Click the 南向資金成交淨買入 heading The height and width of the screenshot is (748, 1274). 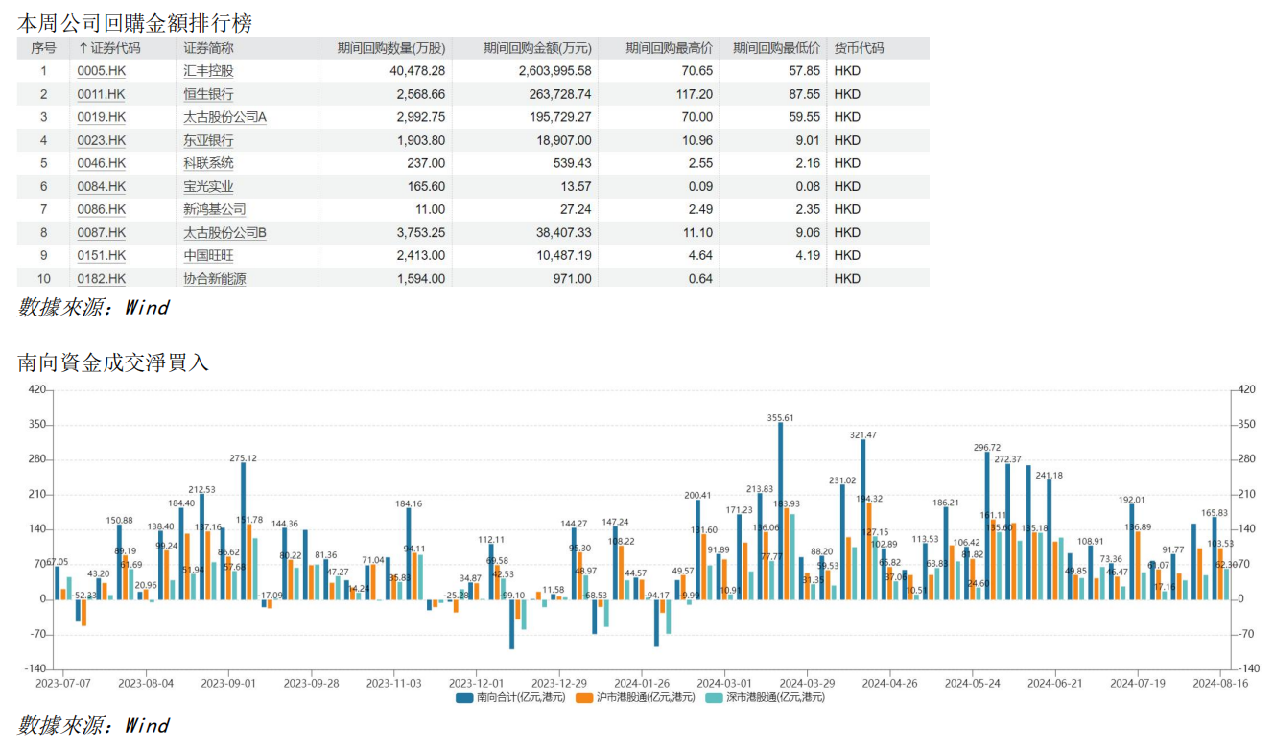(x=113, y=362)
